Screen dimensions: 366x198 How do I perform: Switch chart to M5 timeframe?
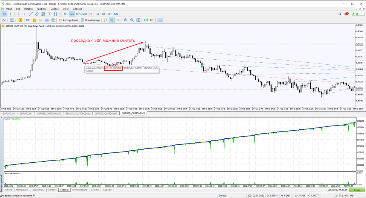pyautogui.click(x=72, y=14)
